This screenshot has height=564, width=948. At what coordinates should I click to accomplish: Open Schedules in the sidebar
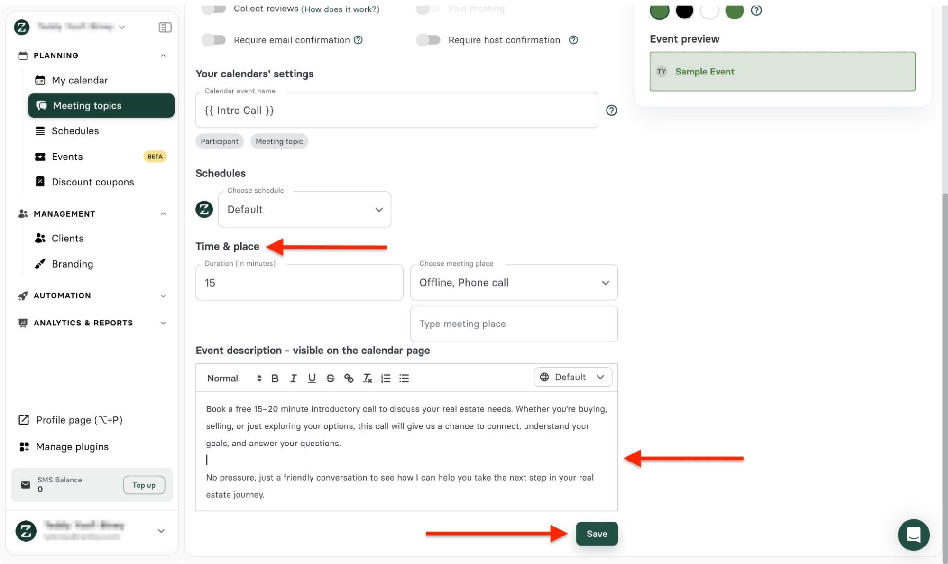tap(75, 131)
